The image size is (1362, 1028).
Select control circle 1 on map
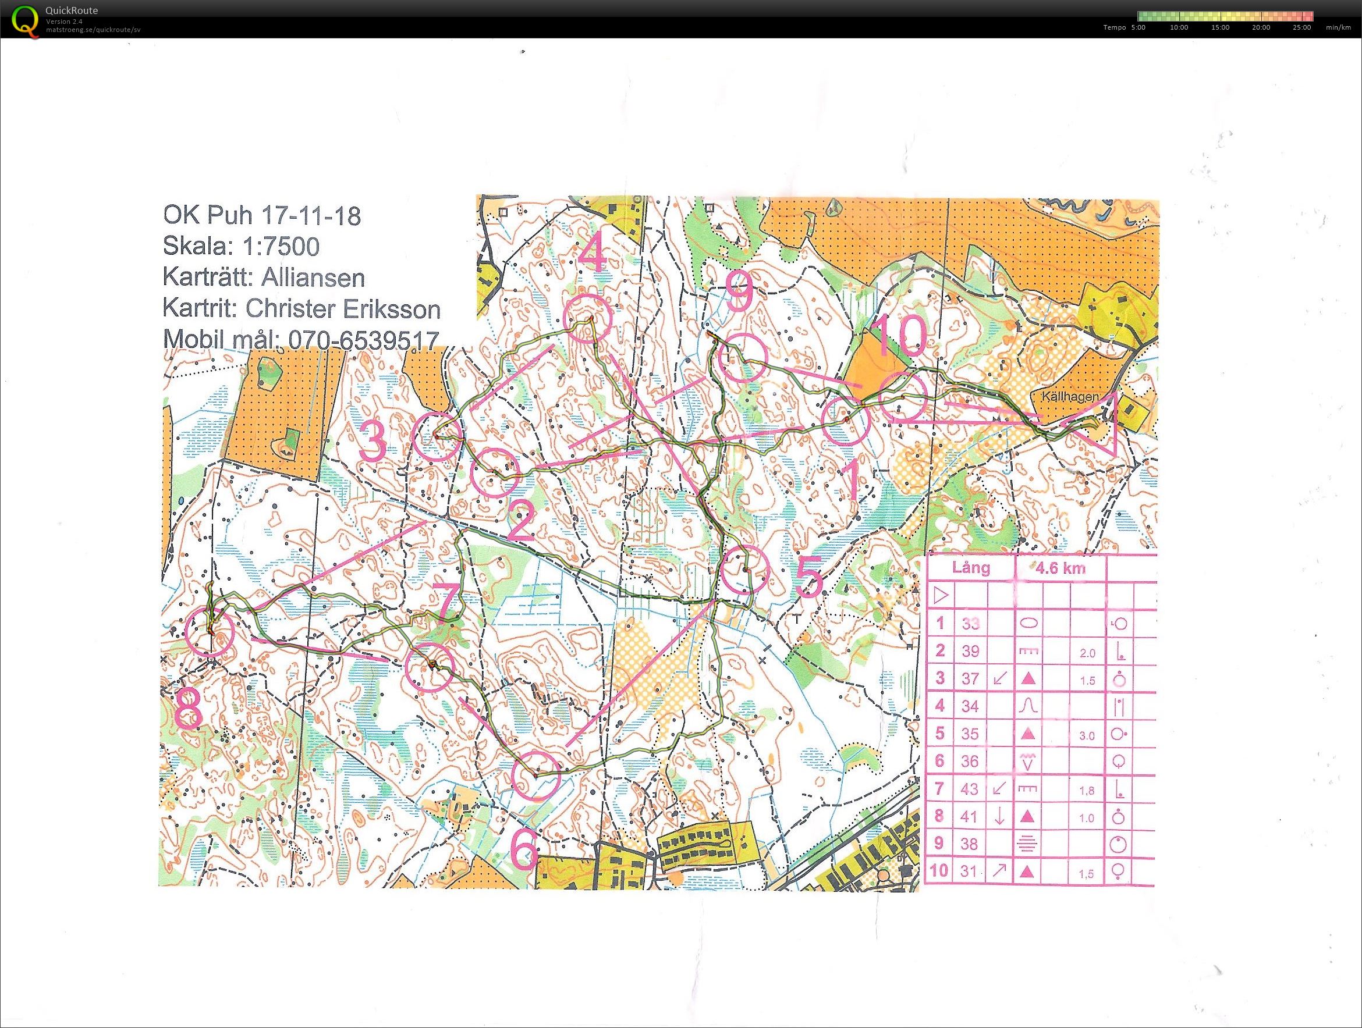point(846,421)
